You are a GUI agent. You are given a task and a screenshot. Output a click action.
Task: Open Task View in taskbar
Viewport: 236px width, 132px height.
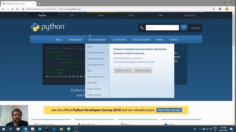click(11, 129)
